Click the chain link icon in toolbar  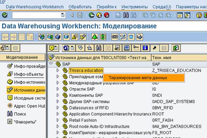coord(114,37)
